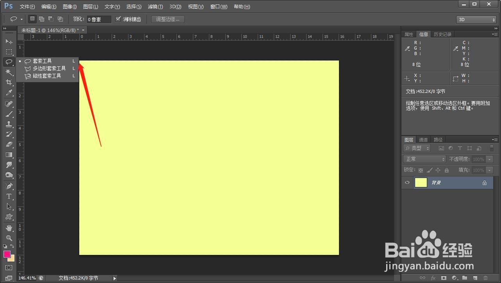Select the Custom Shape tool
This screenshot has height=283, width=501.
(9, 217)
